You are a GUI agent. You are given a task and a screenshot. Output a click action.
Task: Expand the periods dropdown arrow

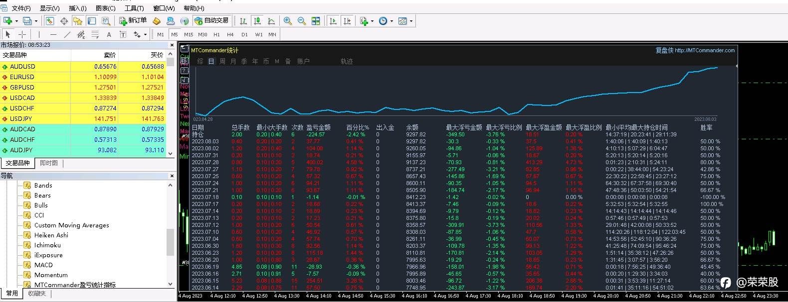392,21
